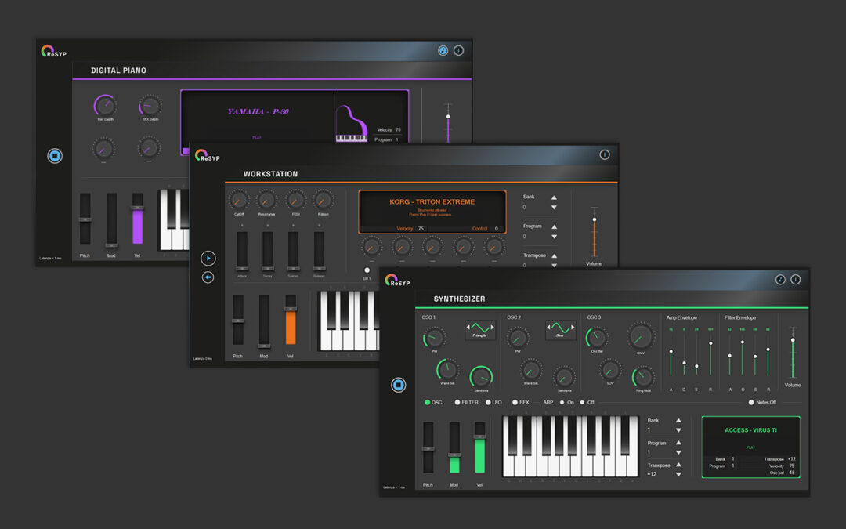Click the stop button in Digital Piano window
The height and width of the screenshot is (529, 846).
tap(55, 156)
